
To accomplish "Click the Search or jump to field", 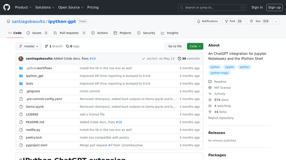I will (x=212, y=7).
